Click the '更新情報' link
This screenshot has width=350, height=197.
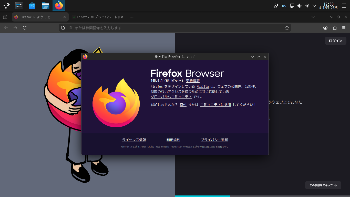[193, 81]
